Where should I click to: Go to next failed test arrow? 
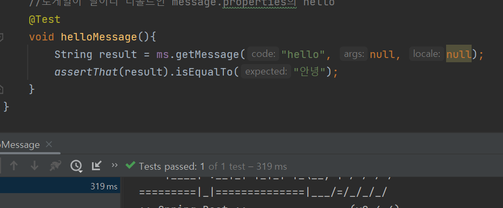click(x=34, y=165)
